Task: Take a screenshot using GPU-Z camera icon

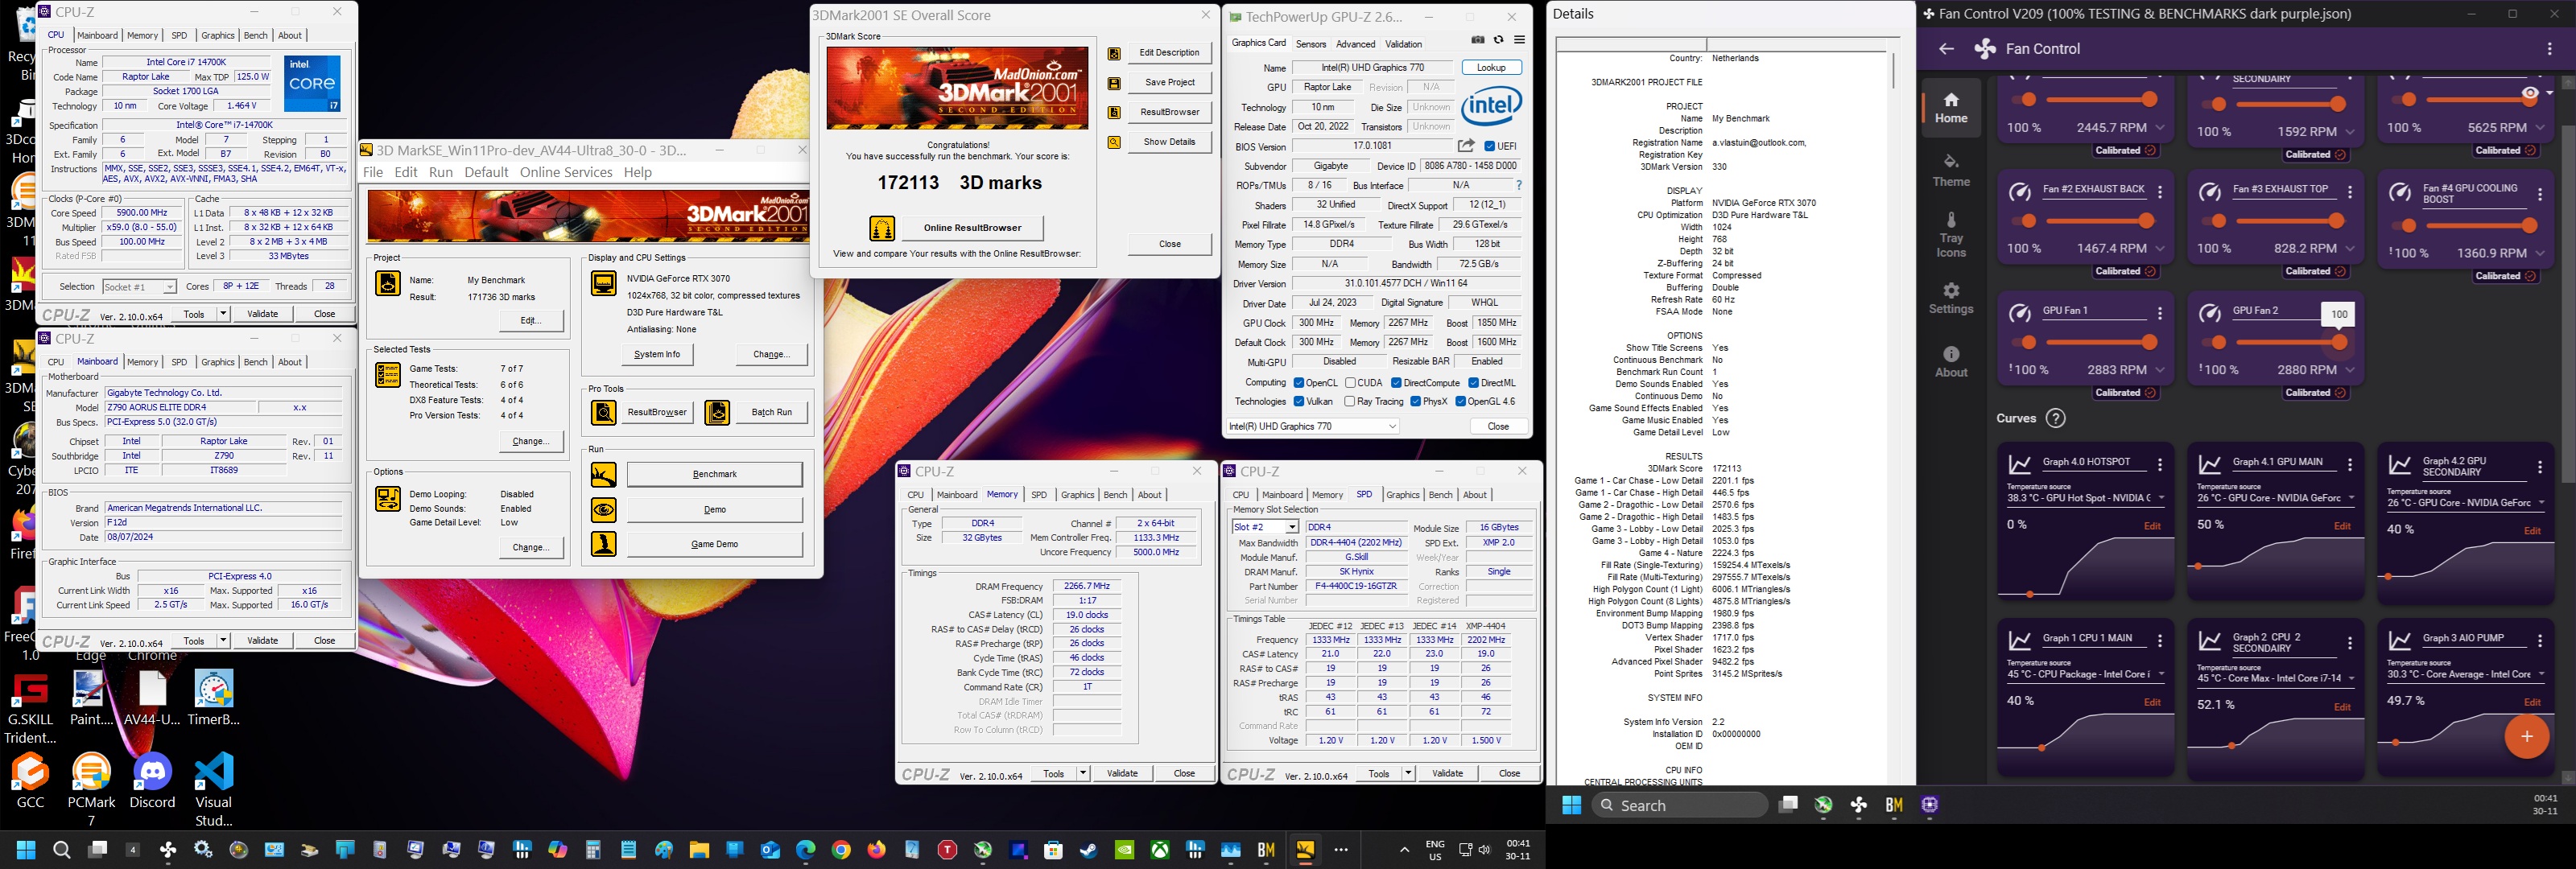Action: [x=1478, y=40]
